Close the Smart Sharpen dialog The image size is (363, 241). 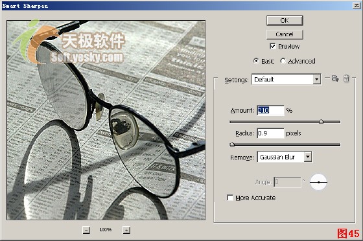click(357, 6)
